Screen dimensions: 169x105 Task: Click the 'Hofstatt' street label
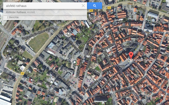pyautogui.click(x=126, y=27)
